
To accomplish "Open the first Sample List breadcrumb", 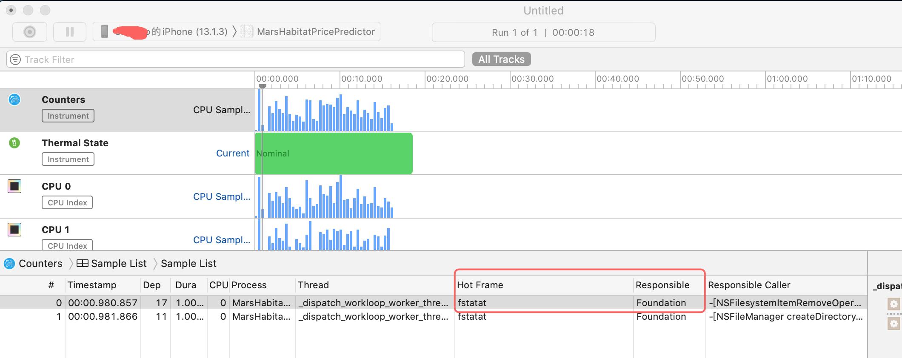I will [x=111, y=264].
